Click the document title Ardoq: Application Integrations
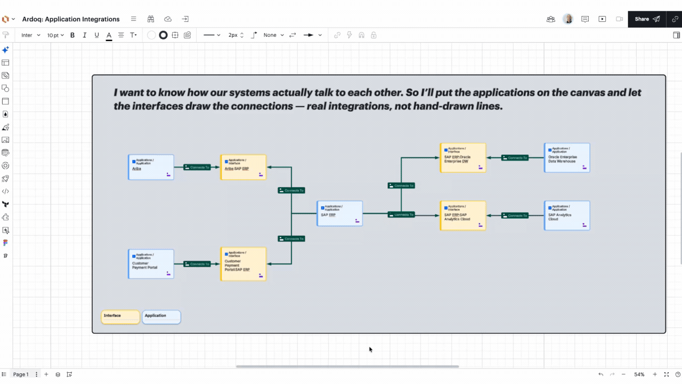682x384 pixels. (71, 19)
